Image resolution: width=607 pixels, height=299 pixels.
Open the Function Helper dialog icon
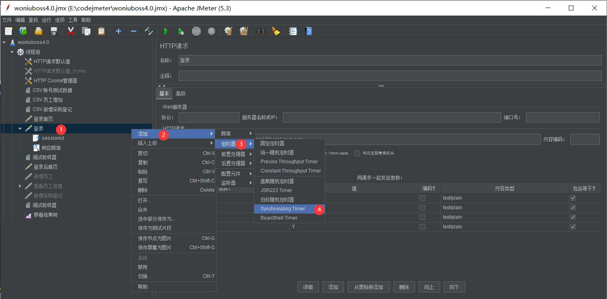pyautogui.click(x=293, y=31)
